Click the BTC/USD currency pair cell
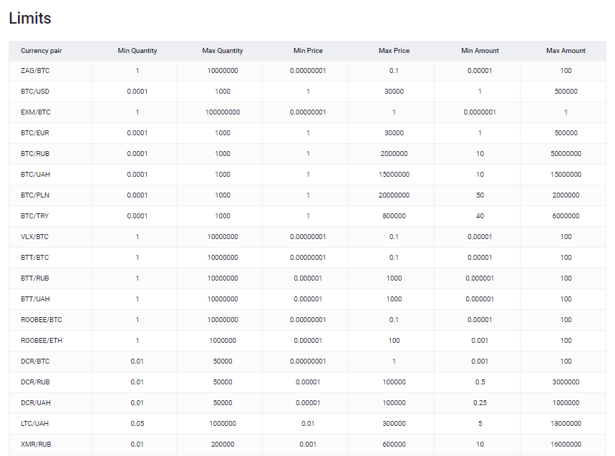Screen dimensions: 615x456 pos(35,92)
